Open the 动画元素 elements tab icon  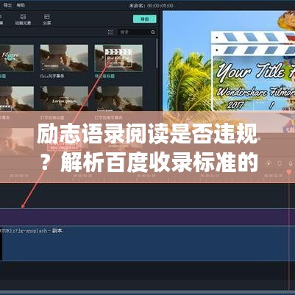click(23, 19)
